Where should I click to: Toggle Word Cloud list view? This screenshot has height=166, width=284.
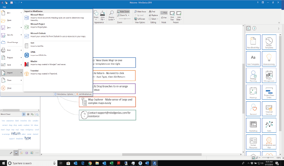[28, 114]
